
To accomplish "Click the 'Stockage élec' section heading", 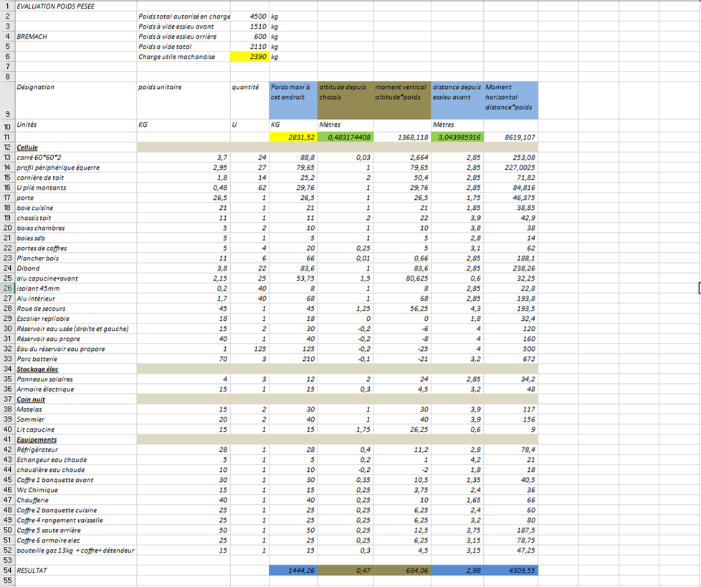I will tap(37, 369).
